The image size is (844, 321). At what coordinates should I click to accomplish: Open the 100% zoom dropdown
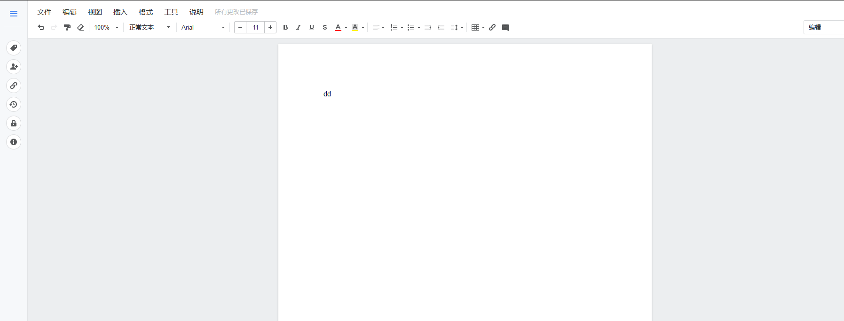pos(106,27)
